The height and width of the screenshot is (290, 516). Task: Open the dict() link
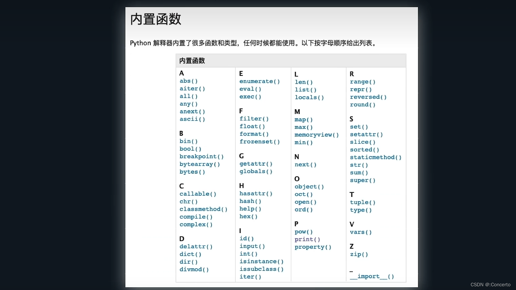pyautogui.click(x=191, y=254)
